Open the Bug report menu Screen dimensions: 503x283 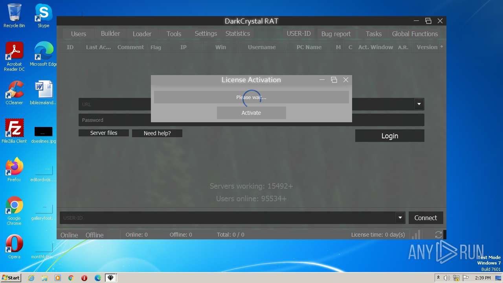pyautogui.click(x=336, y=34)
